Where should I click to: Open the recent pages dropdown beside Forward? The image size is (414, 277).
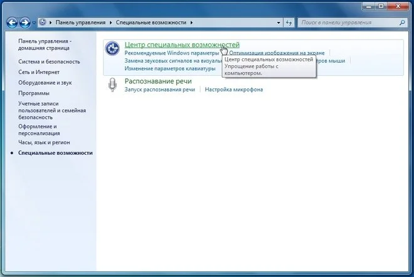(x=34, y=23)
